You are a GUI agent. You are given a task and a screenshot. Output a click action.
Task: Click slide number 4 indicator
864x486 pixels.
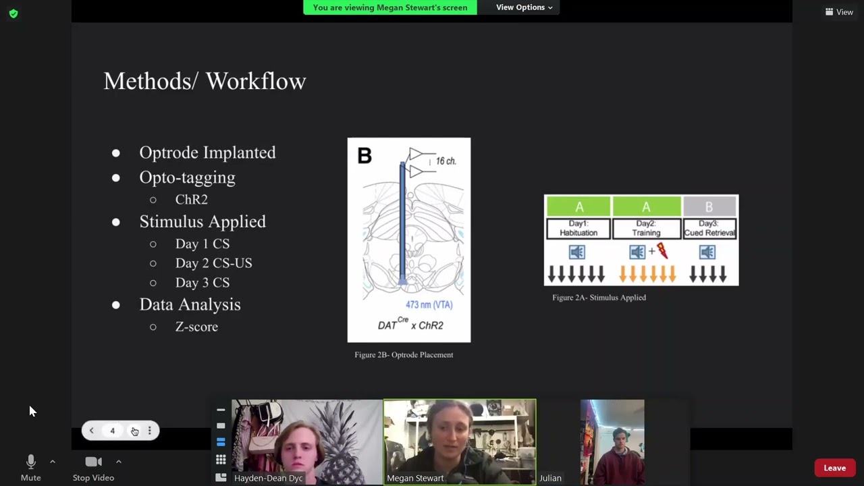(x=113, y=431)
